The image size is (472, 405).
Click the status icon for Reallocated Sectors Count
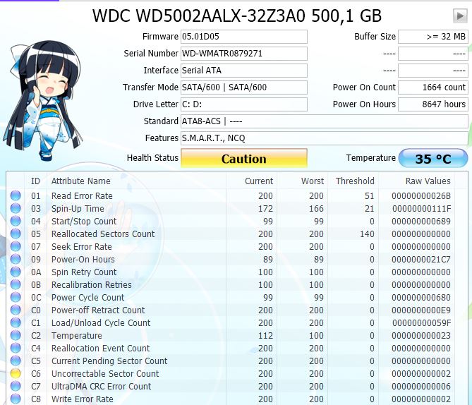(16, 234)
